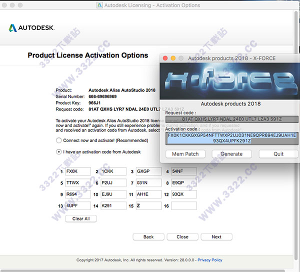Click activation field 15 containing Z
300x272 pixels.
(x=148, y=206)
